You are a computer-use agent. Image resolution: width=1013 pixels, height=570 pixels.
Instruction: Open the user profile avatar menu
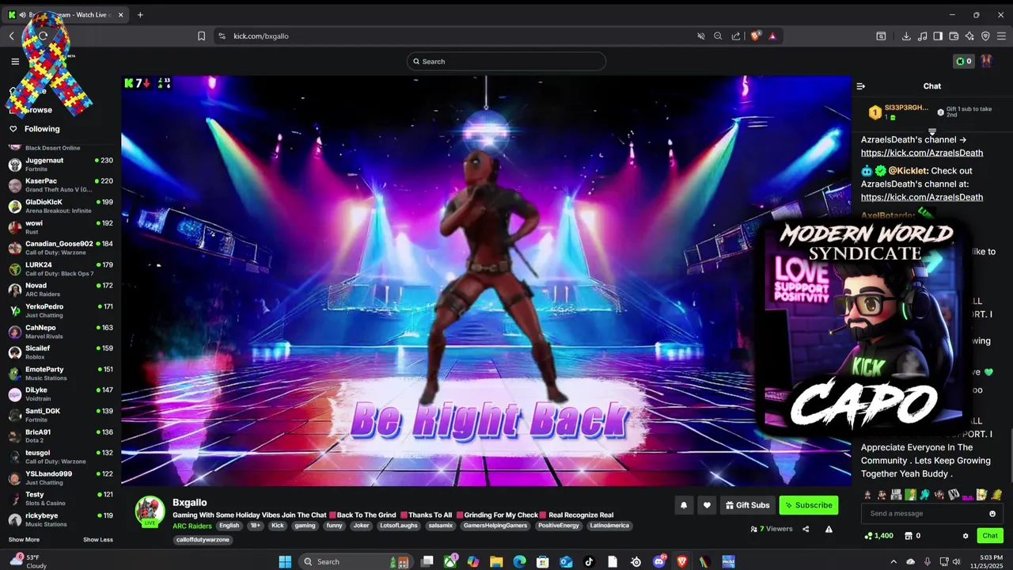[x=987, y=61]
